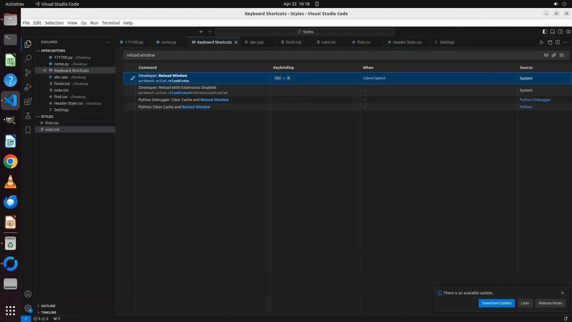
Task: Toggle the secondary side bar visibility
Action: coord(560,32)
